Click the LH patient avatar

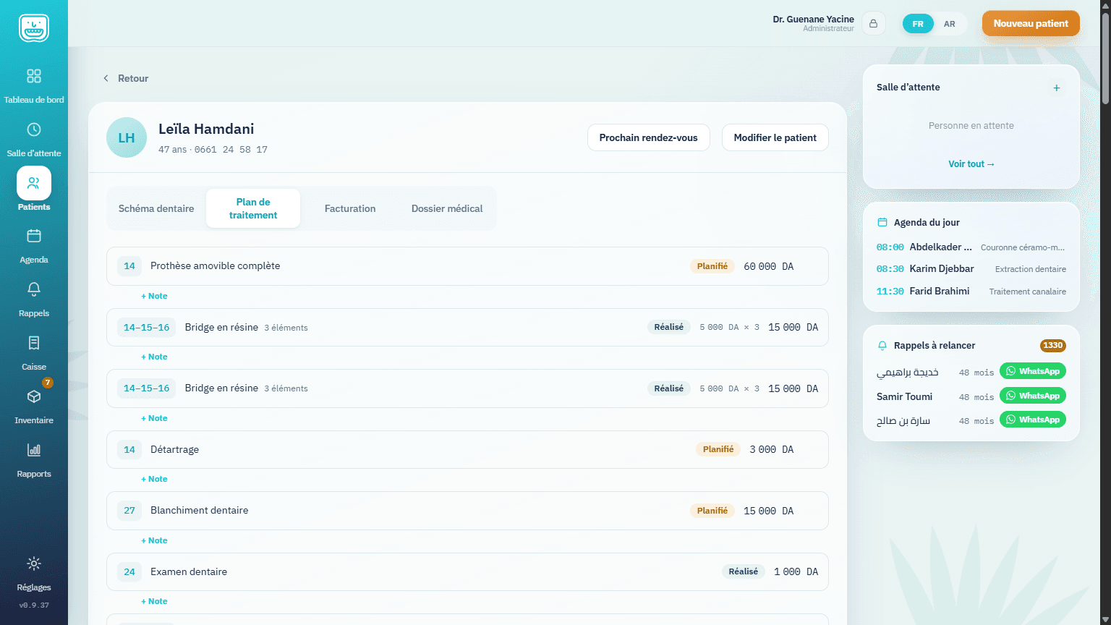pos(127,137)
